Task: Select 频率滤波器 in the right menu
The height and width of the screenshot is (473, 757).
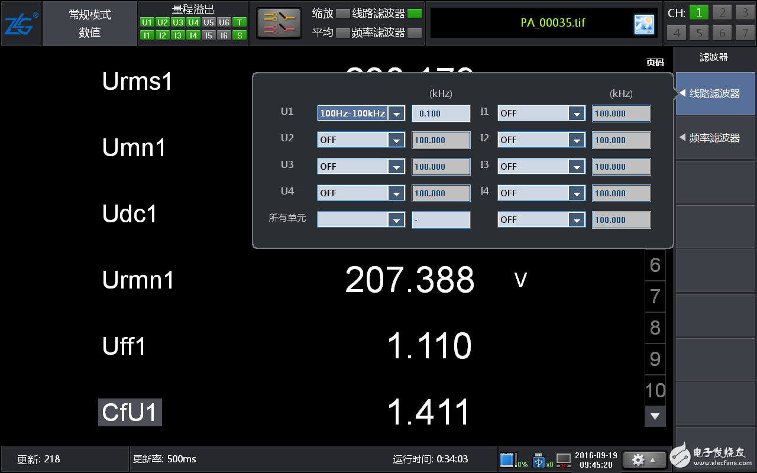Action: [715, 138]
